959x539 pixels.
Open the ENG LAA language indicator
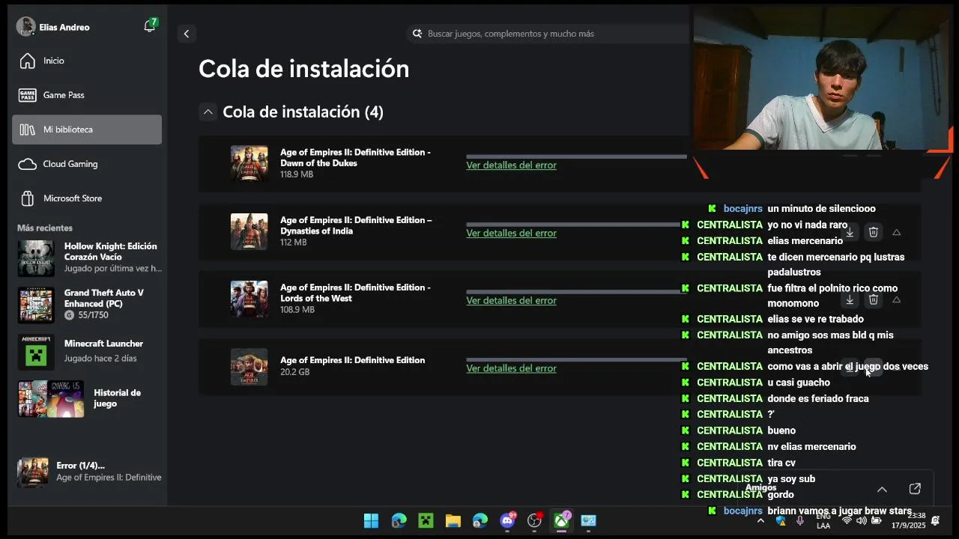tap(823, 520)
